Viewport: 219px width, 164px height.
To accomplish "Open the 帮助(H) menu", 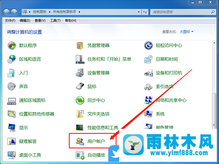I will 71,21.
